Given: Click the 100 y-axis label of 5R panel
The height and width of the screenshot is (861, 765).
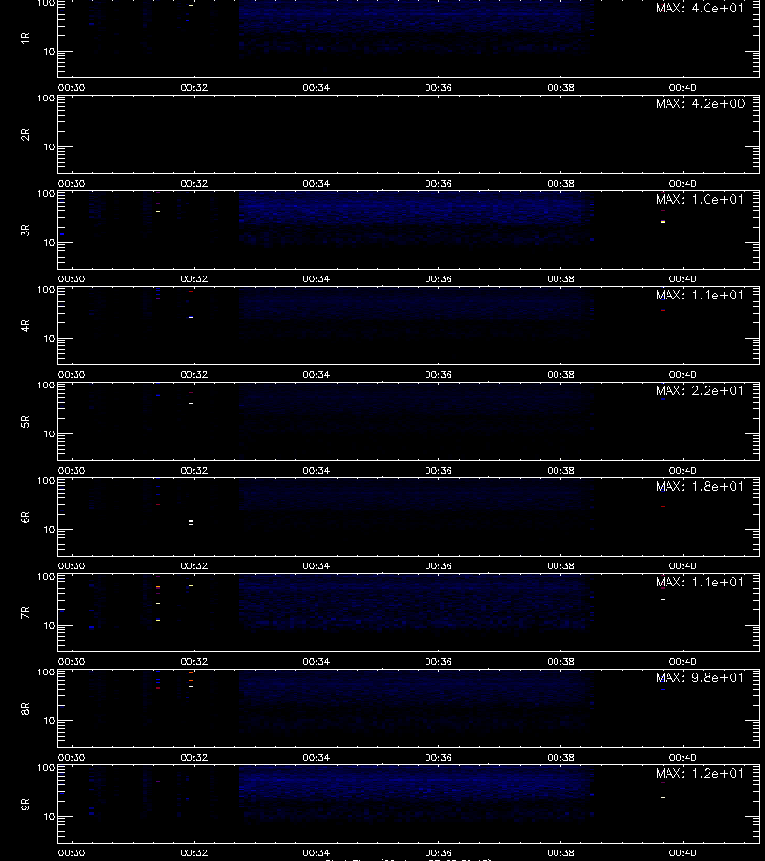Looking at the screenshot, I should [x=46, y=386].
